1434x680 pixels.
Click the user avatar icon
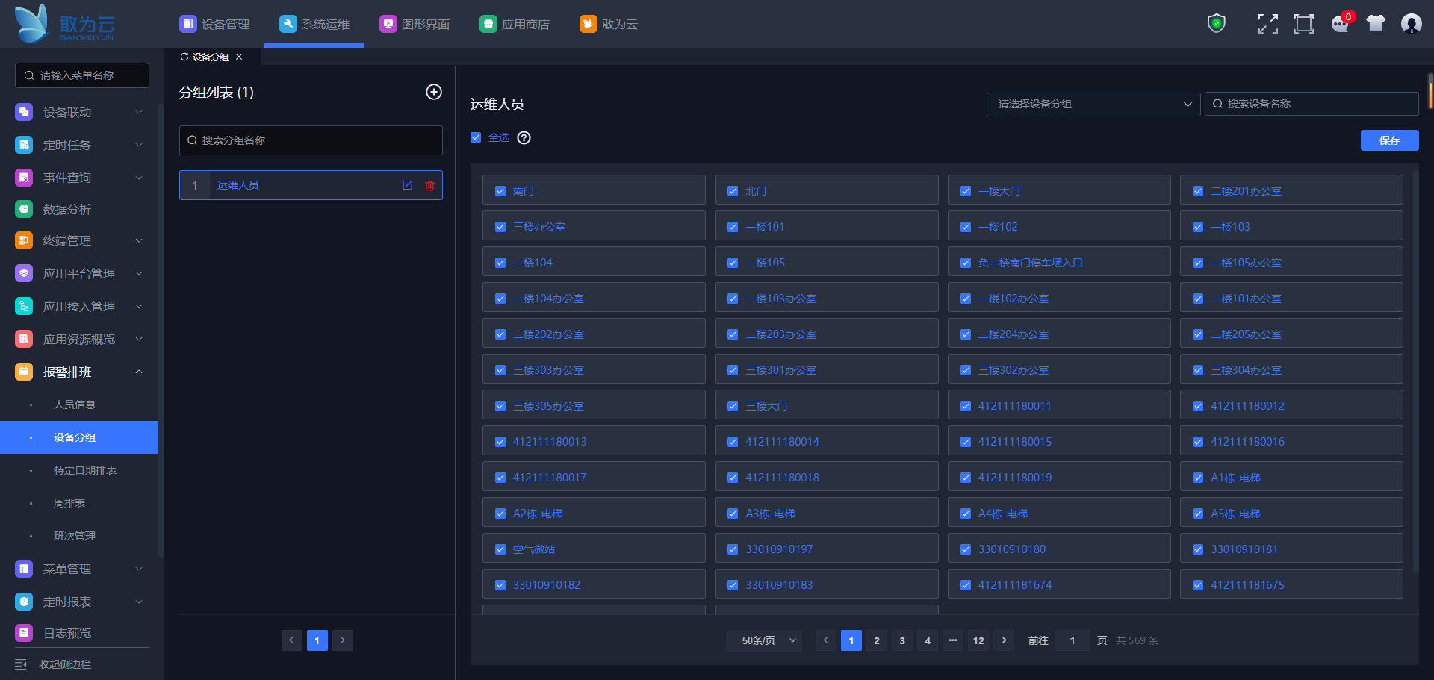[x=1411, y=24]
